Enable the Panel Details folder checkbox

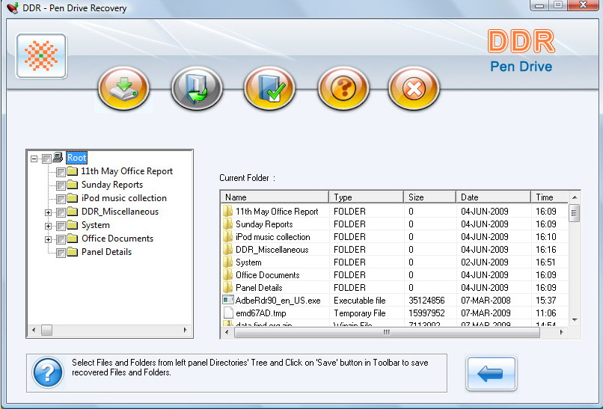(x=61, y=253)
